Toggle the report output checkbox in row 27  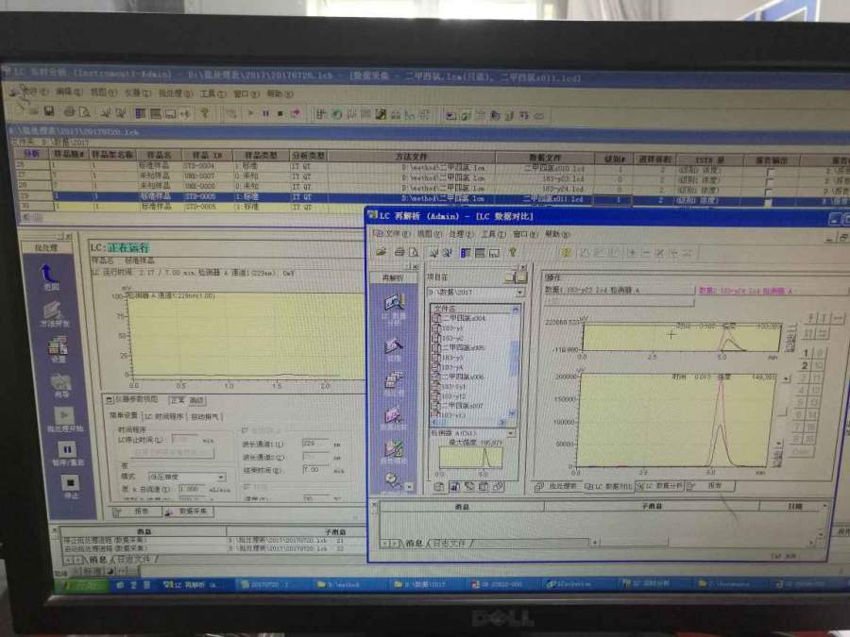coord(769,181)
